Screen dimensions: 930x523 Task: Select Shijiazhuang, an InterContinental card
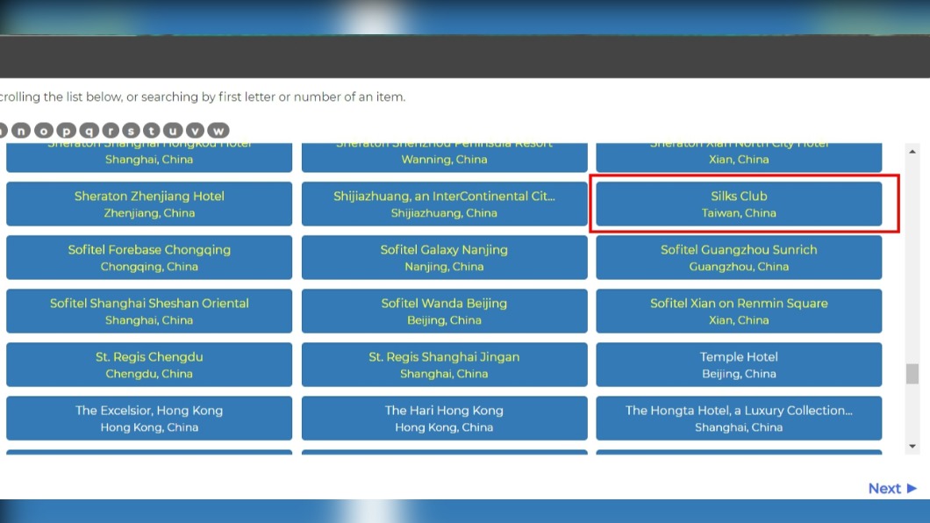click(x=444, y=204)
